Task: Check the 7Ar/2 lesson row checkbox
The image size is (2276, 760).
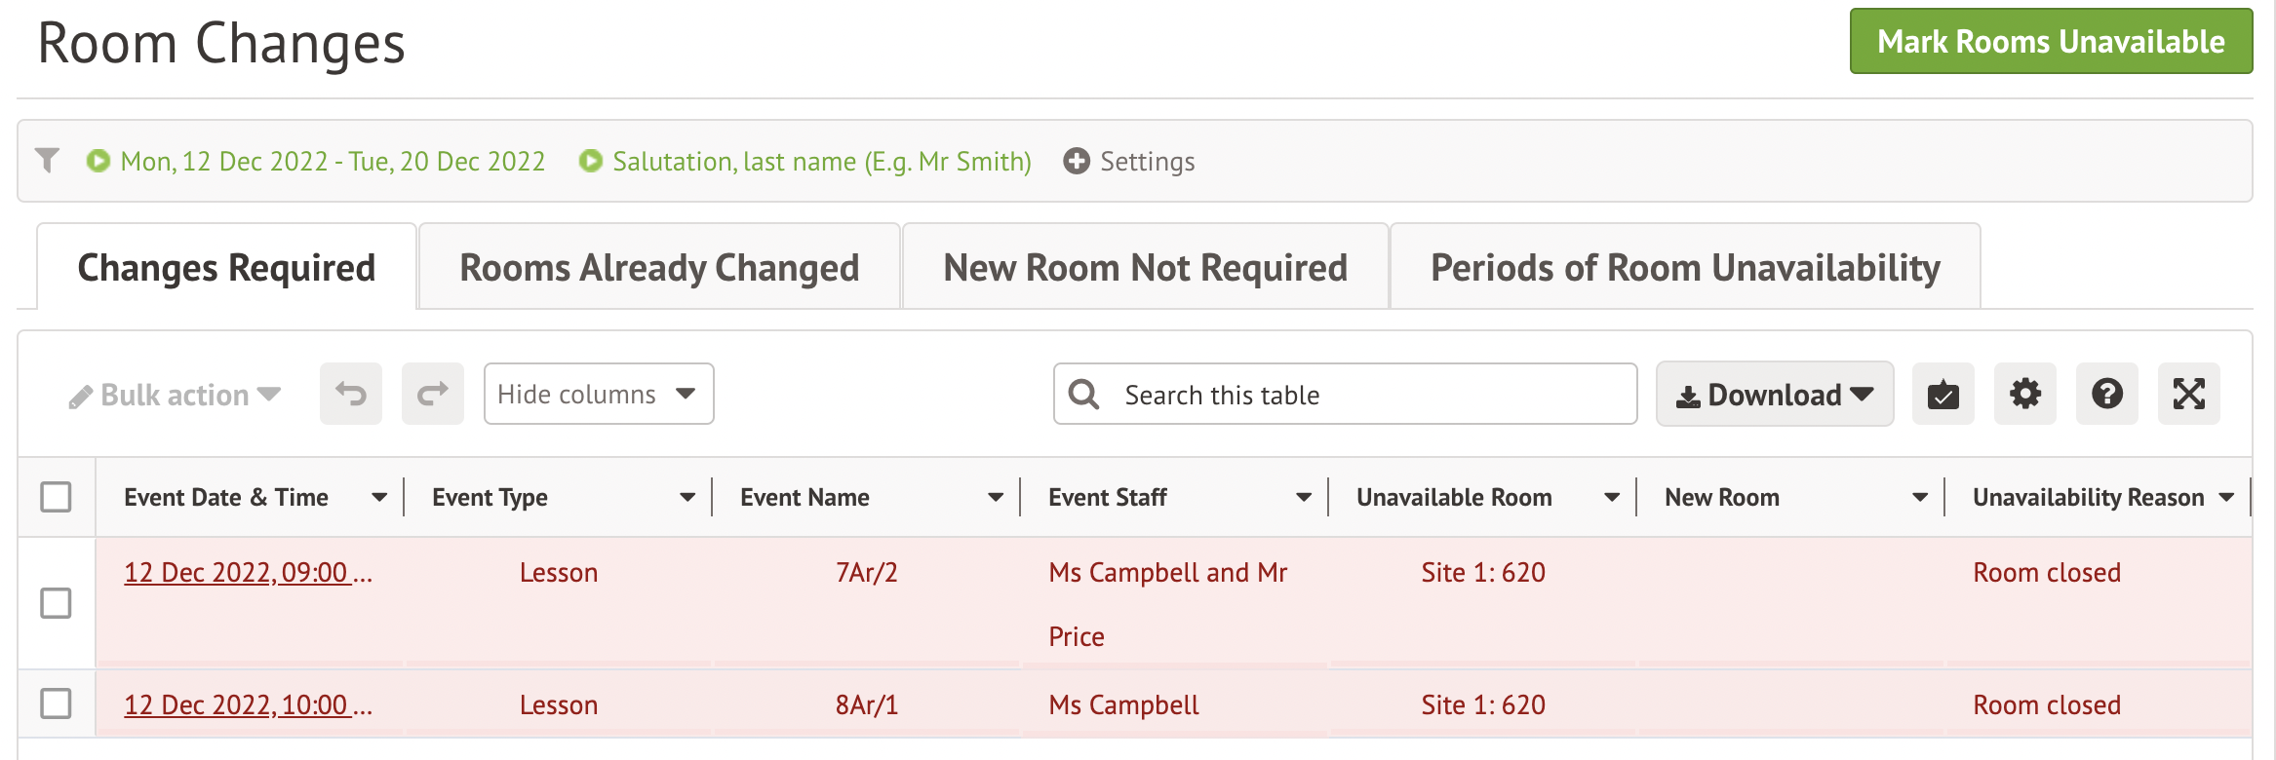Action: click(56, 603)
